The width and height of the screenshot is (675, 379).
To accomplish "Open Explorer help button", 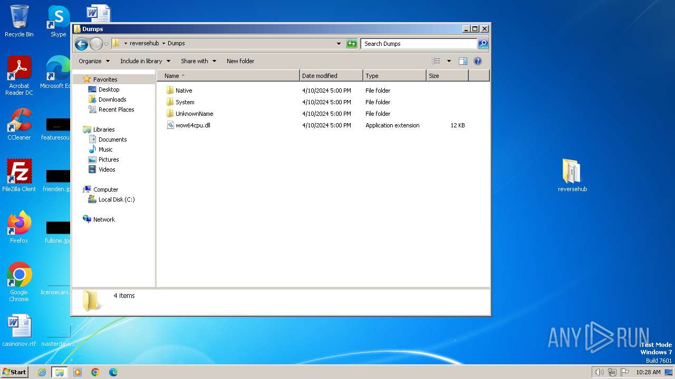I will 478,61.
